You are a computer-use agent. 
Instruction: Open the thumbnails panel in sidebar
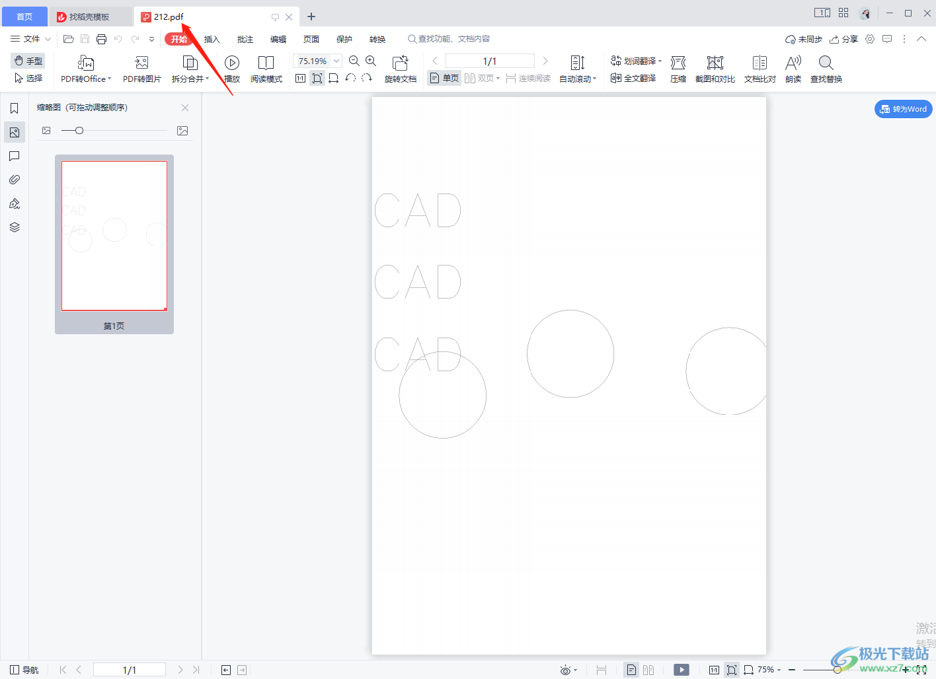(x=15, y=132)
